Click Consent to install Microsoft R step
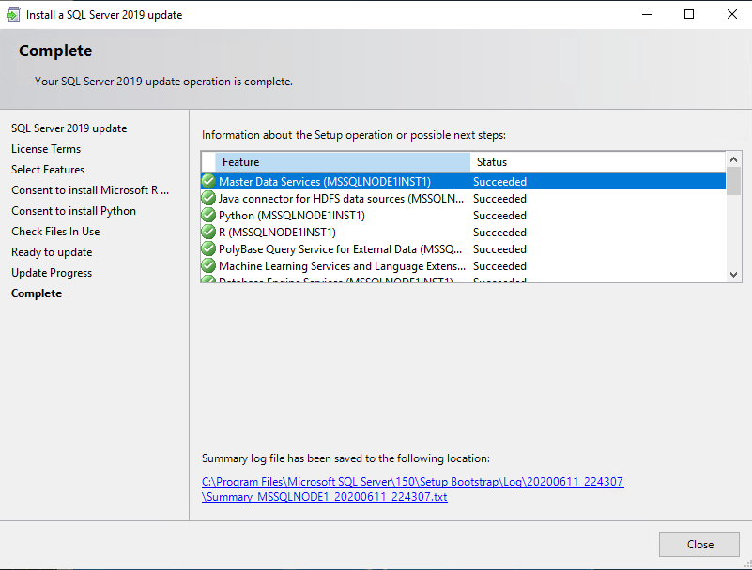This screenshot has width=752, height=570. click(x=90, y=190)
